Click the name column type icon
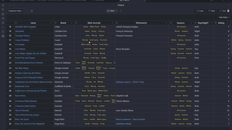 tap(16, 23)
